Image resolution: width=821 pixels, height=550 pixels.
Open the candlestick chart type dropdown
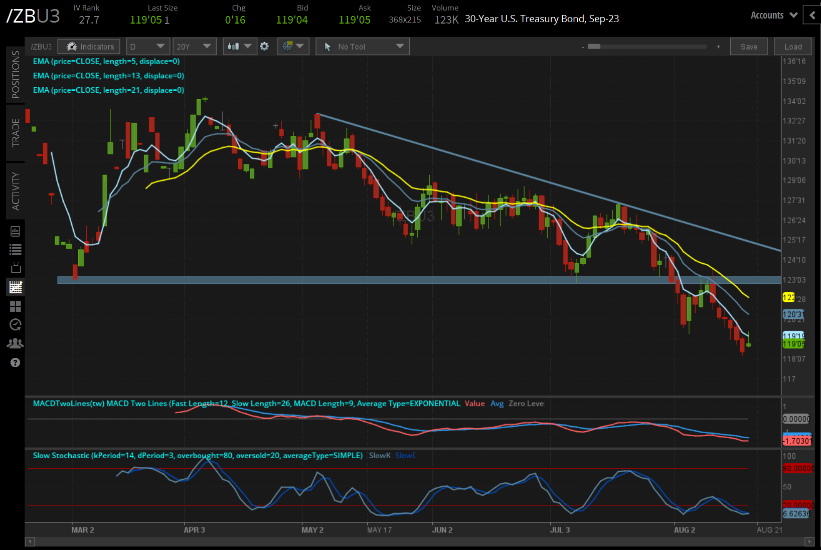pyautogui.click(x=240, y=47)
